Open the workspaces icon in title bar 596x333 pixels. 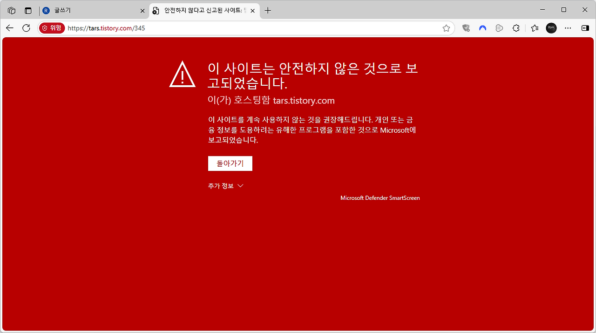click(12, 10)
